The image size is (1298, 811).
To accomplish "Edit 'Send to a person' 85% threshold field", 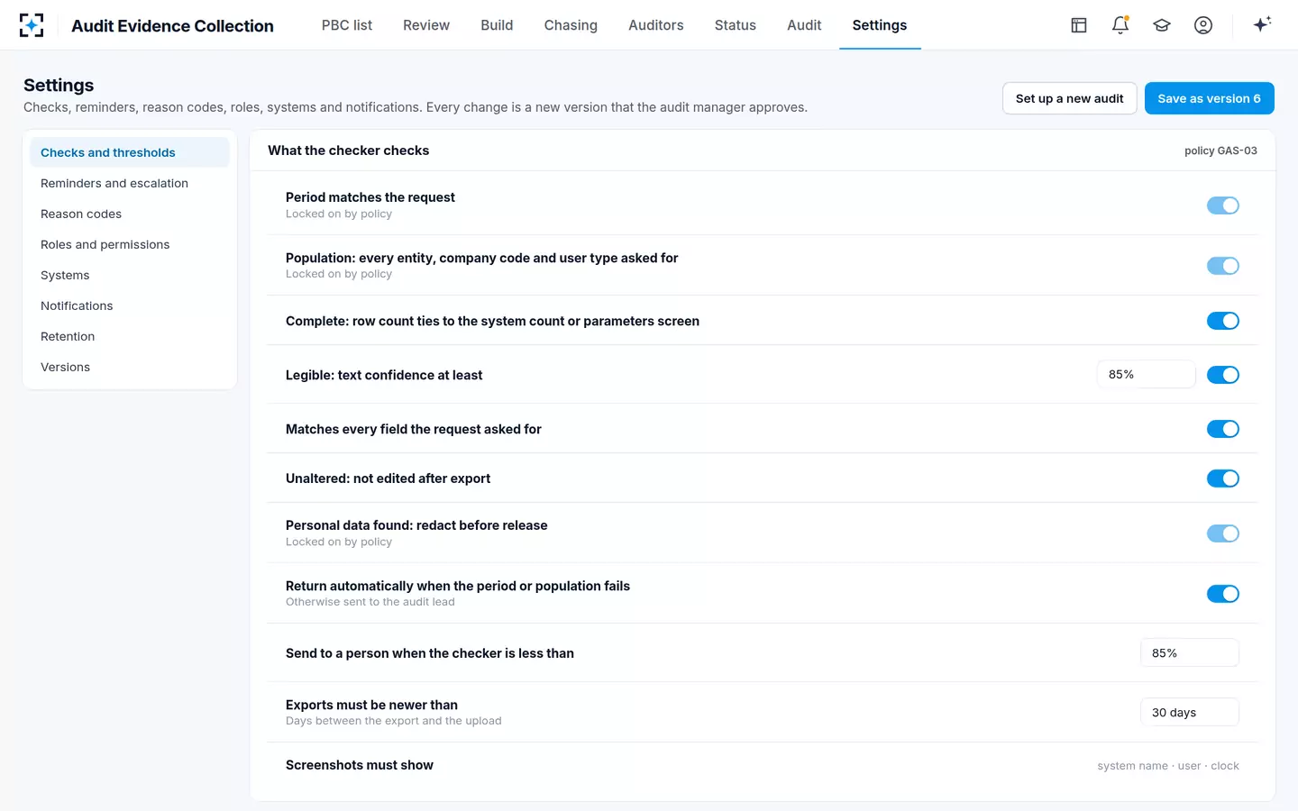I will 1190,652.
